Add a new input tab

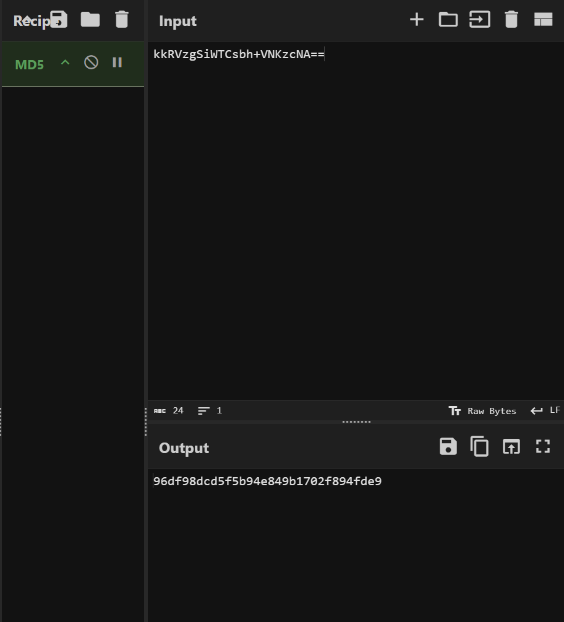[416, 20]
